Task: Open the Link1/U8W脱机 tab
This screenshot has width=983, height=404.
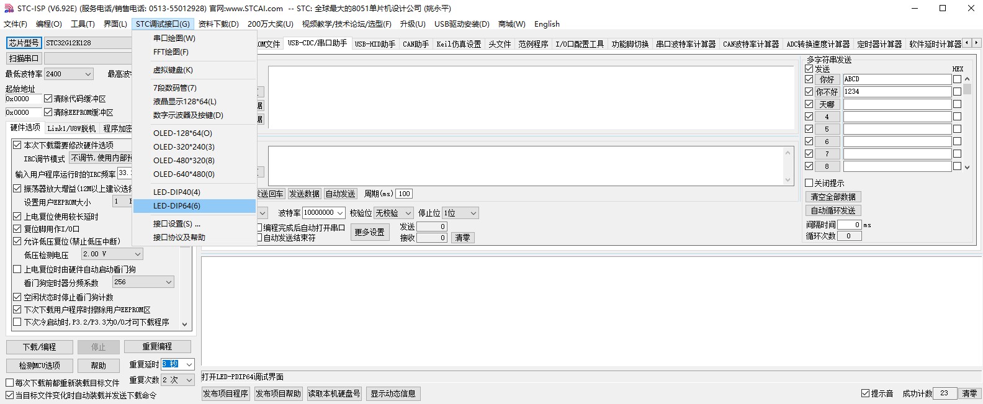Action: tap(71, 128)
